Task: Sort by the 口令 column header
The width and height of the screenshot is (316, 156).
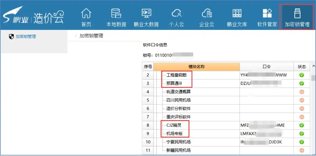Action: point(266,67)
